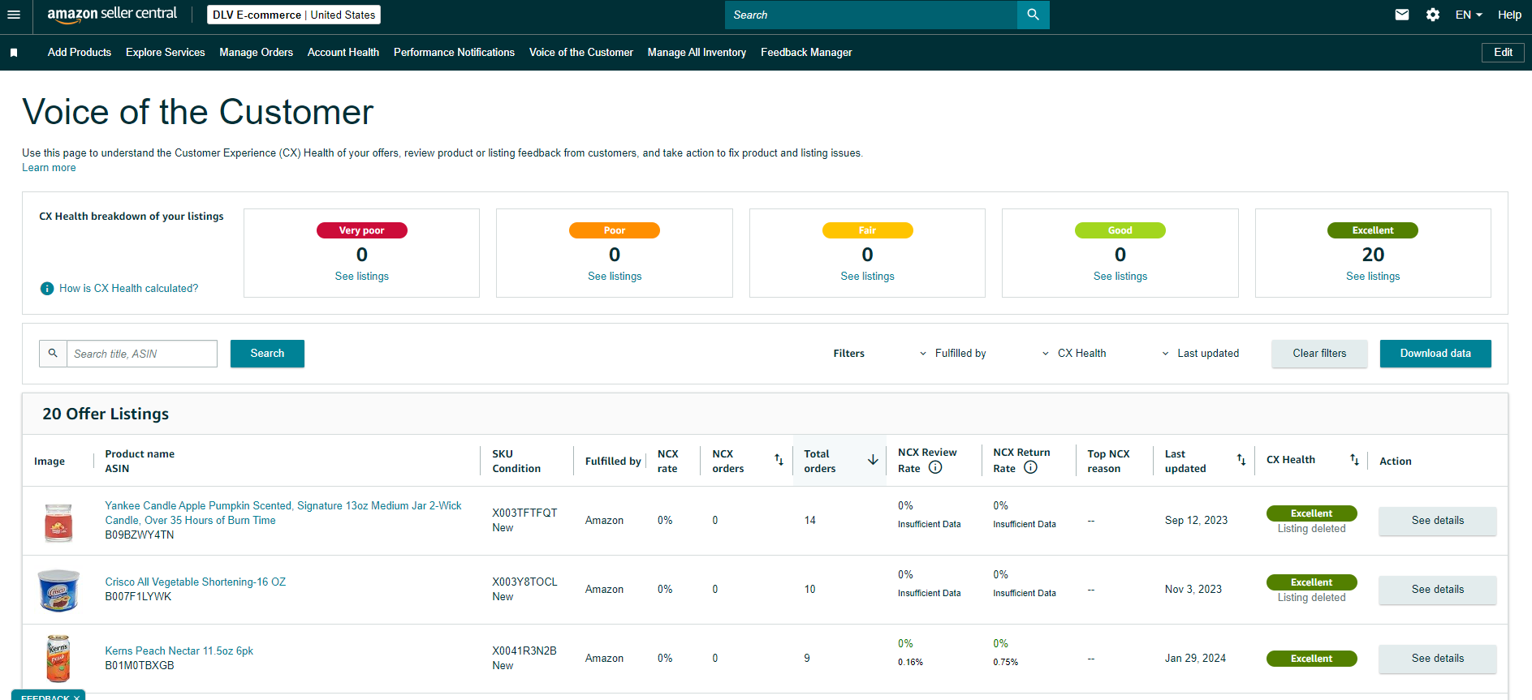The width and height of the screenshot is (1532, 700).
Task: Open the Help link
Action: click(x=1509, y=15)
